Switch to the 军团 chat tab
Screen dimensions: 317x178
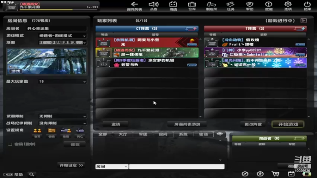(x=143, y=134)
